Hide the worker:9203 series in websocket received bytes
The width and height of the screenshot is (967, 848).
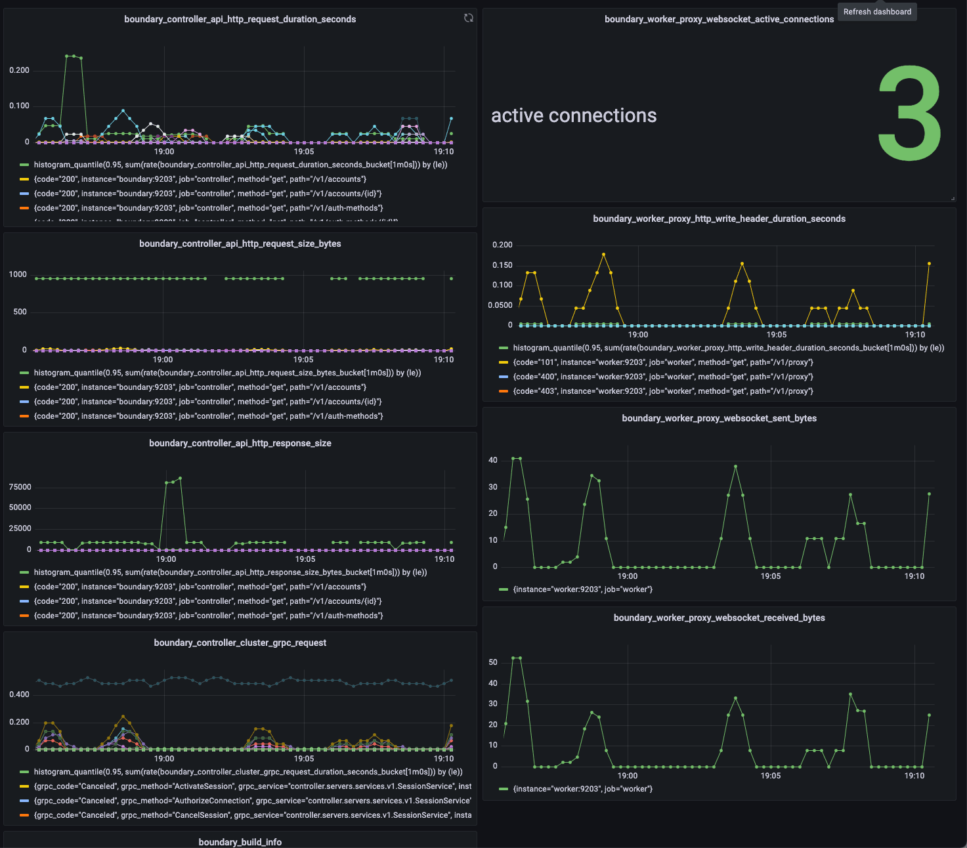tap(582, 789)
